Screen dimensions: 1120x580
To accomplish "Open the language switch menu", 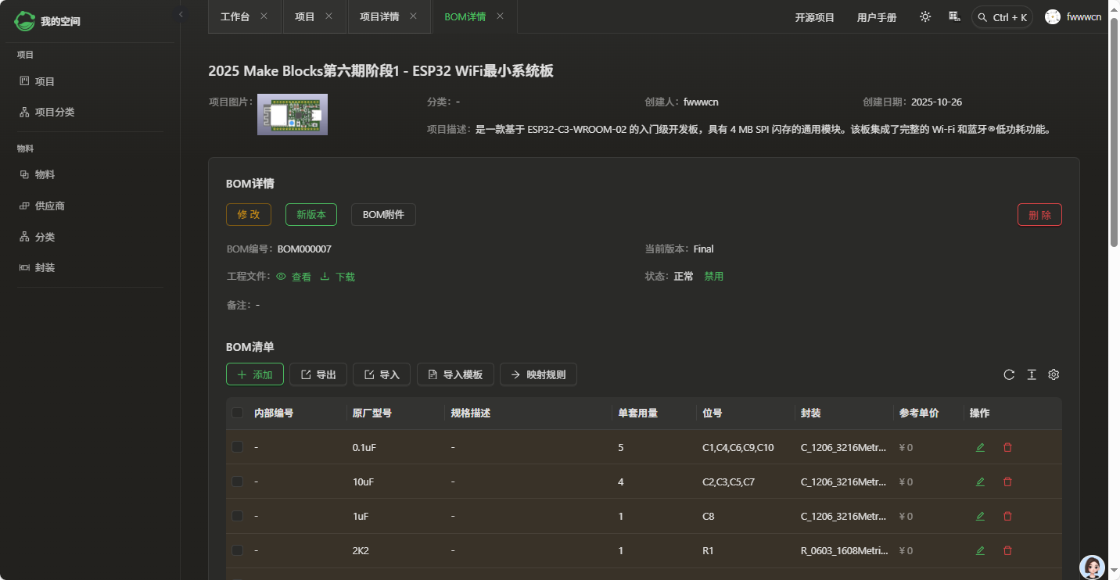I will pyautogui.click(x=954, y=16).
